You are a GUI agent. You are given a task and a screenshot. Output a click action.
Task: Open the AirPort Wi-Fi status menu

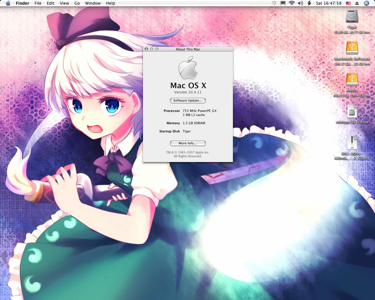click(x=292, y=3)
